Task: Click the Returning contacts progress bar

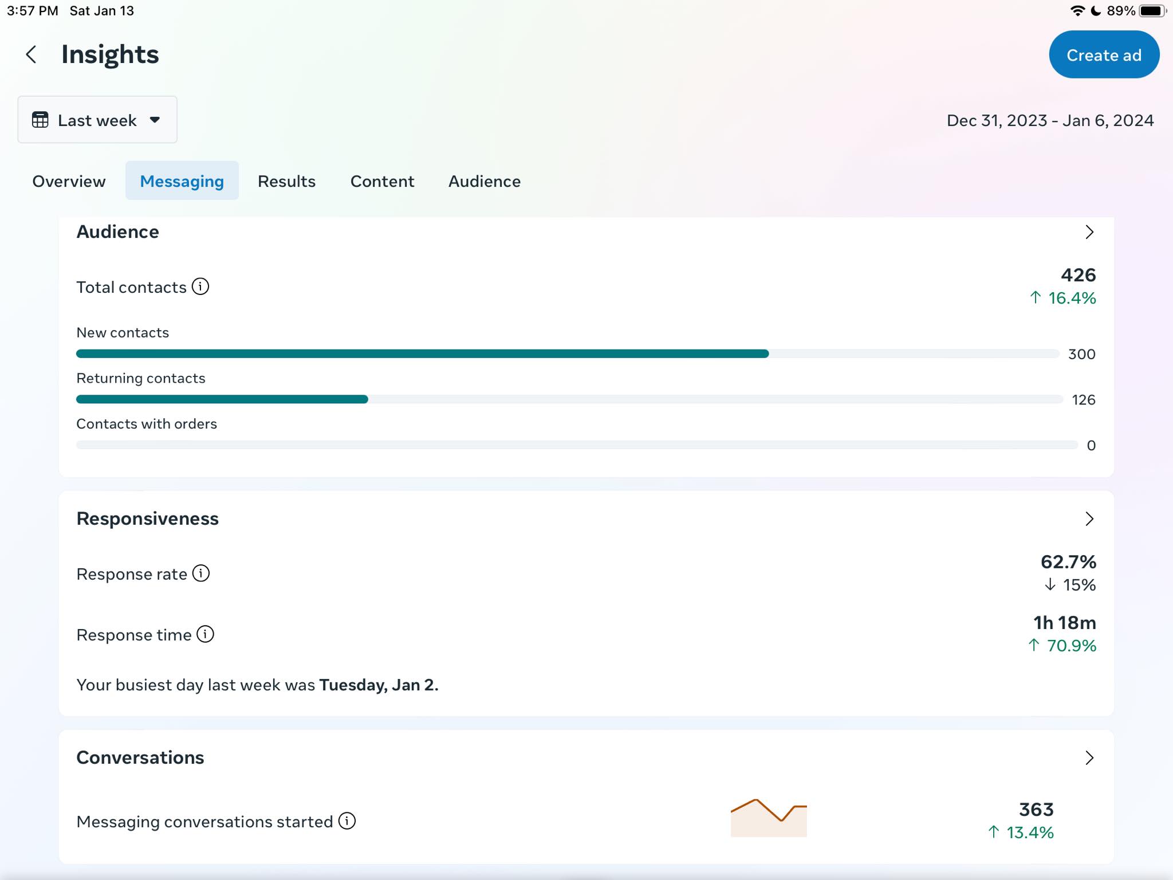Action: click(x=222, y=399)
